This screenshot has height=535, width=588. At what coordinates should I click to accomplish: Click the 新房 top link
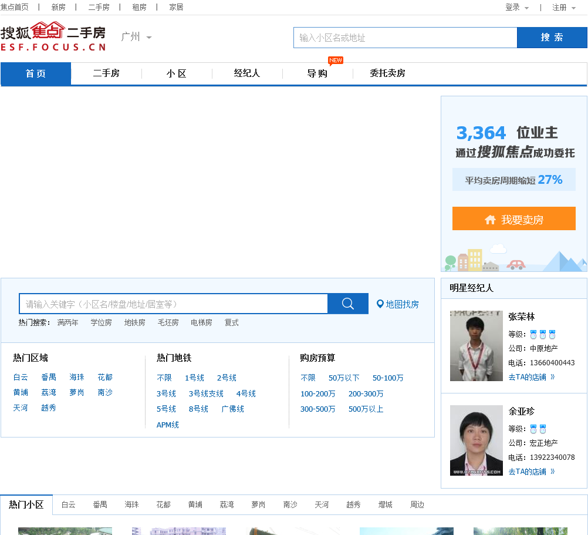point(58,8)
